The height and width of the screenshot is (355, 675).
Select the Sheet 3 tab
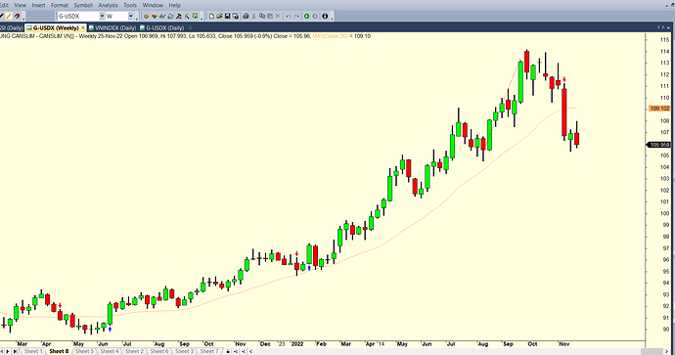coord(184,351)
